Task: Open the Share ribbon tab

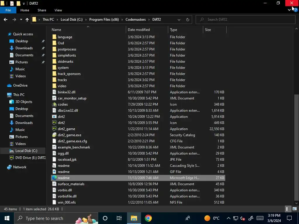Action: tap(42, 10)
